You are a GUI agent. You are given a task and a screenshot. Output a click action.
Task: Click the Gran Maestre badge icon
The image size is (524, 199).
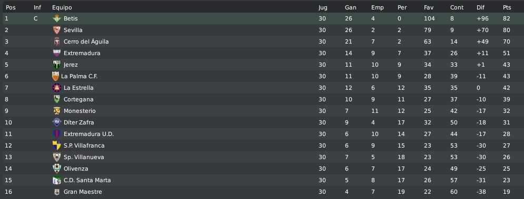pos(57,192)
